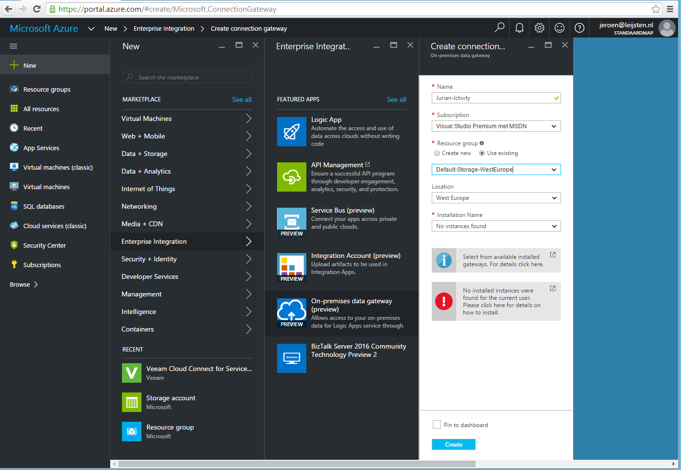Click the Microsoft Azure logo text
This screenshot has width=681, height=470.
click(44, 28)
